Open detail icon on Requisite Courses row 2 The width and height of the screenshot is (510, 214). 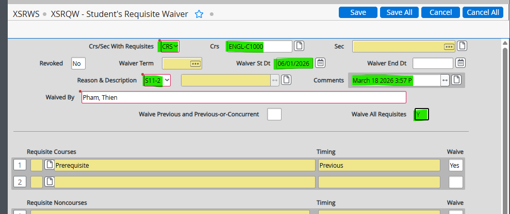[49, 182]
